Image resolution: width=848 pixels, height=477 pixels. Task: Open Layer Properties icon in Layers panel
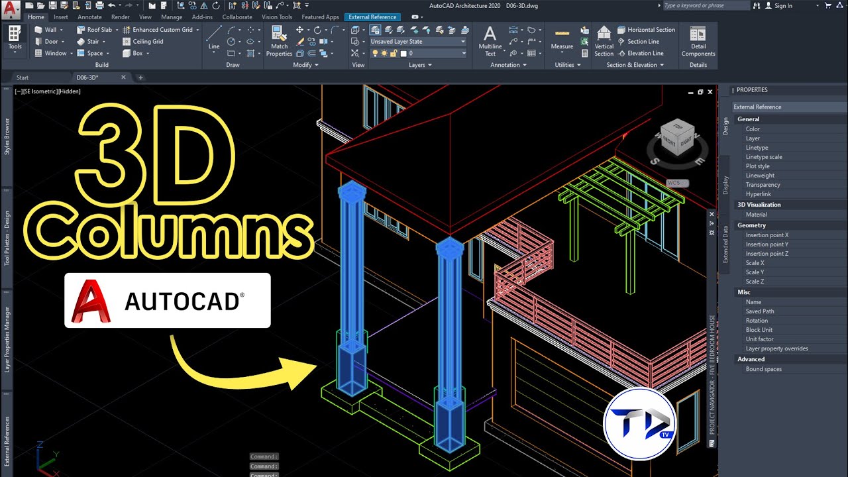pyautogui.click(x=375, y=30)
